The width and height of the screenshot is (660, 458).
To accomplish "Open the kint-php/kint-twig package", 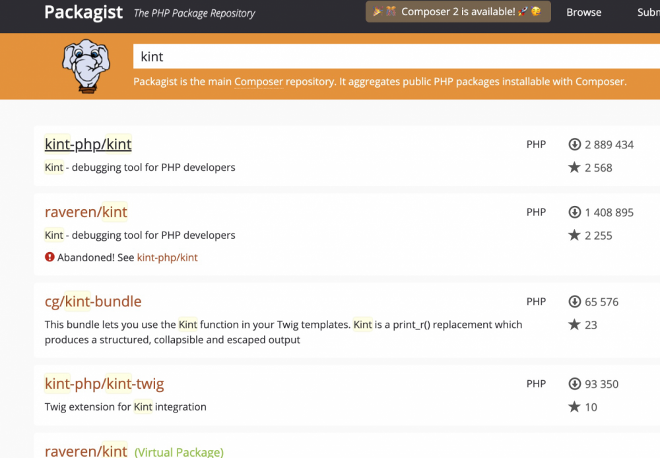I will tap(104, 383).
